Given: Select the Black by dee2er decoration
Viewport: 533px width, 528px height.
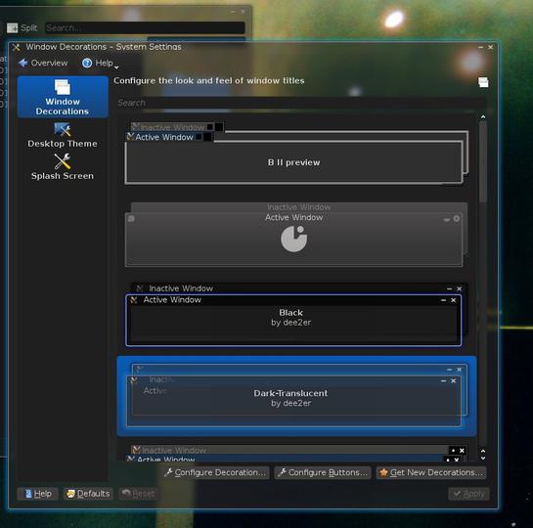Looking at the screenshot, I should tap(293, 315).
